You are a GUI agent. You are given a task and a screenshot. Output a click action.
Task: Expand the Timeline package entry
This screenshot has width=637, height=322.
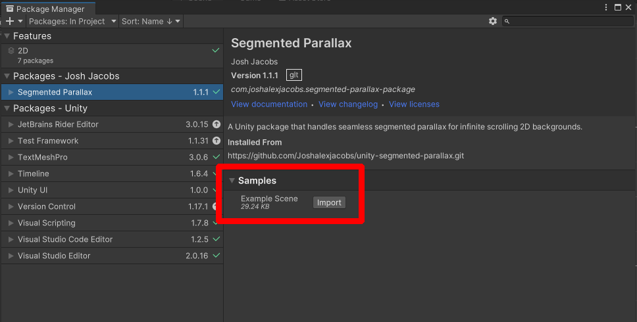[x=11, y=173]
